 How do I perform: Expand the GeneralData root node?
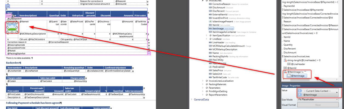pyautogui.click(x=192, y=100)
